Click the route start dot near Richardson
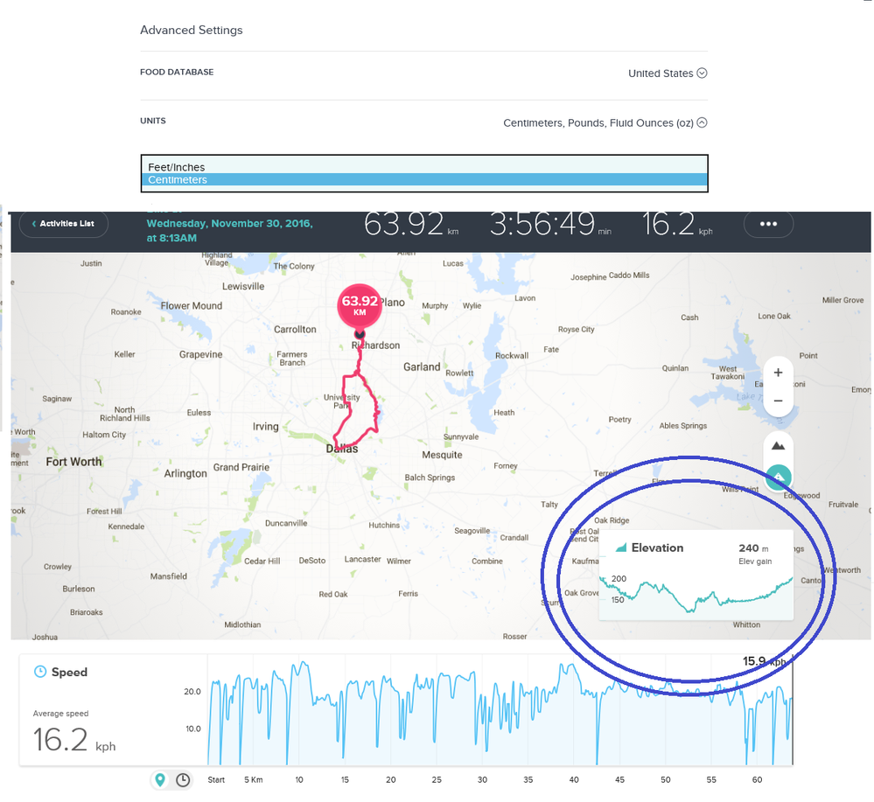This screenshot has height=802, width=874. coord(360,334)
